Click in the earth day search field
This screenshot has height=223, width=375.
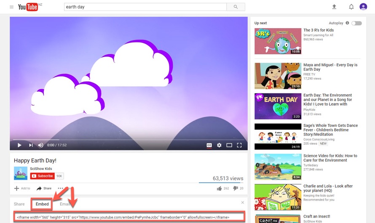(145, 7)
